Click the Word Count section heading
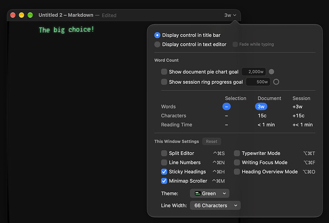The width and height of the screenshot is (329, 223). [x=166, y=60]
